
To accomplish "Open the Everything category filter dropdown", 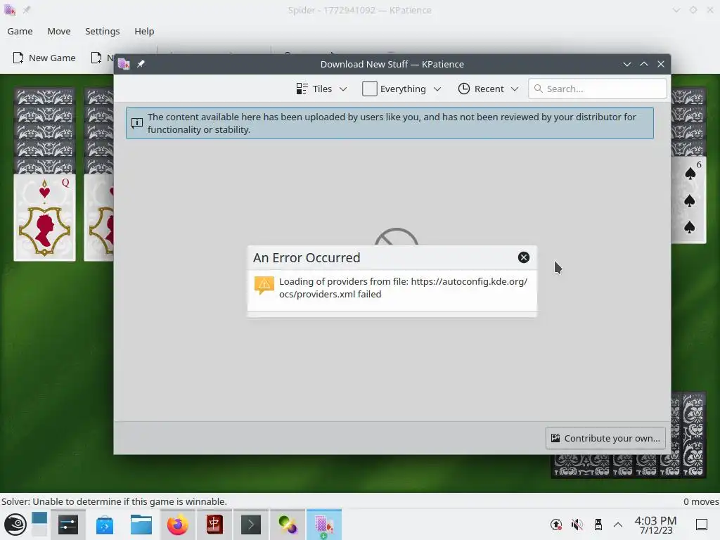I will pyautogui.click(x=401, y=89).
